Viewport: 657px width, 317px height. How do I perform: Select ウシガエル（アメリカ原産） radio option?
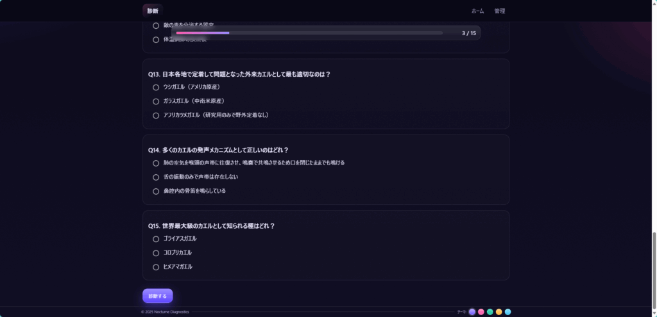click(156, 87)
